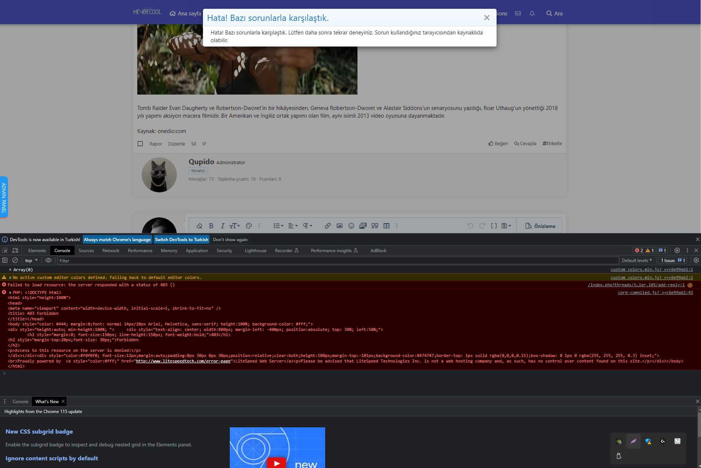Switch to the Sources tab in DevTools
Viewport: 701px width, 468px height.
pyautogui.click(x=86, y=250)
